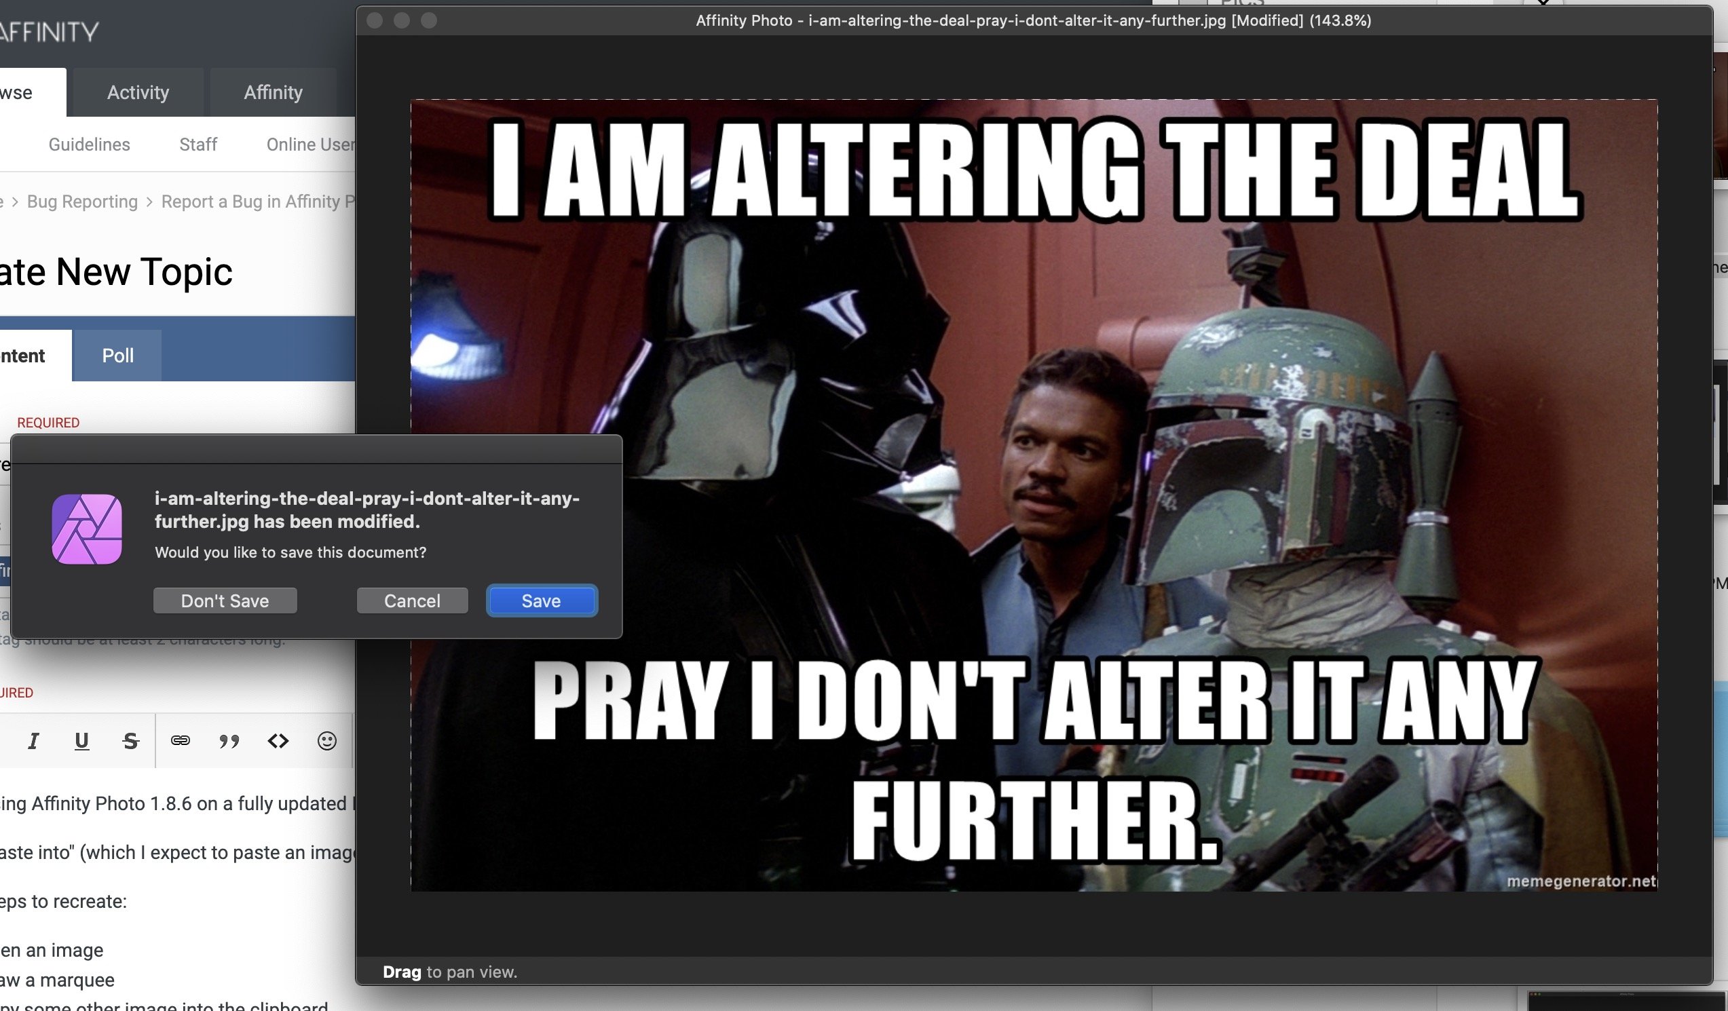Image resolution: width=1728 pixels, height=1011 pixels.
Task: Click the Underline formatting icon
Action: (81, 741)
